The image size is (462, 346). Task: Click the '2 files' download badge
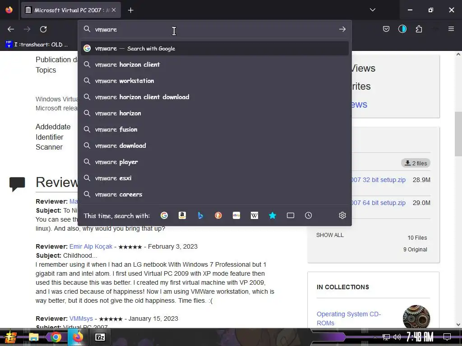click(416, 163)
